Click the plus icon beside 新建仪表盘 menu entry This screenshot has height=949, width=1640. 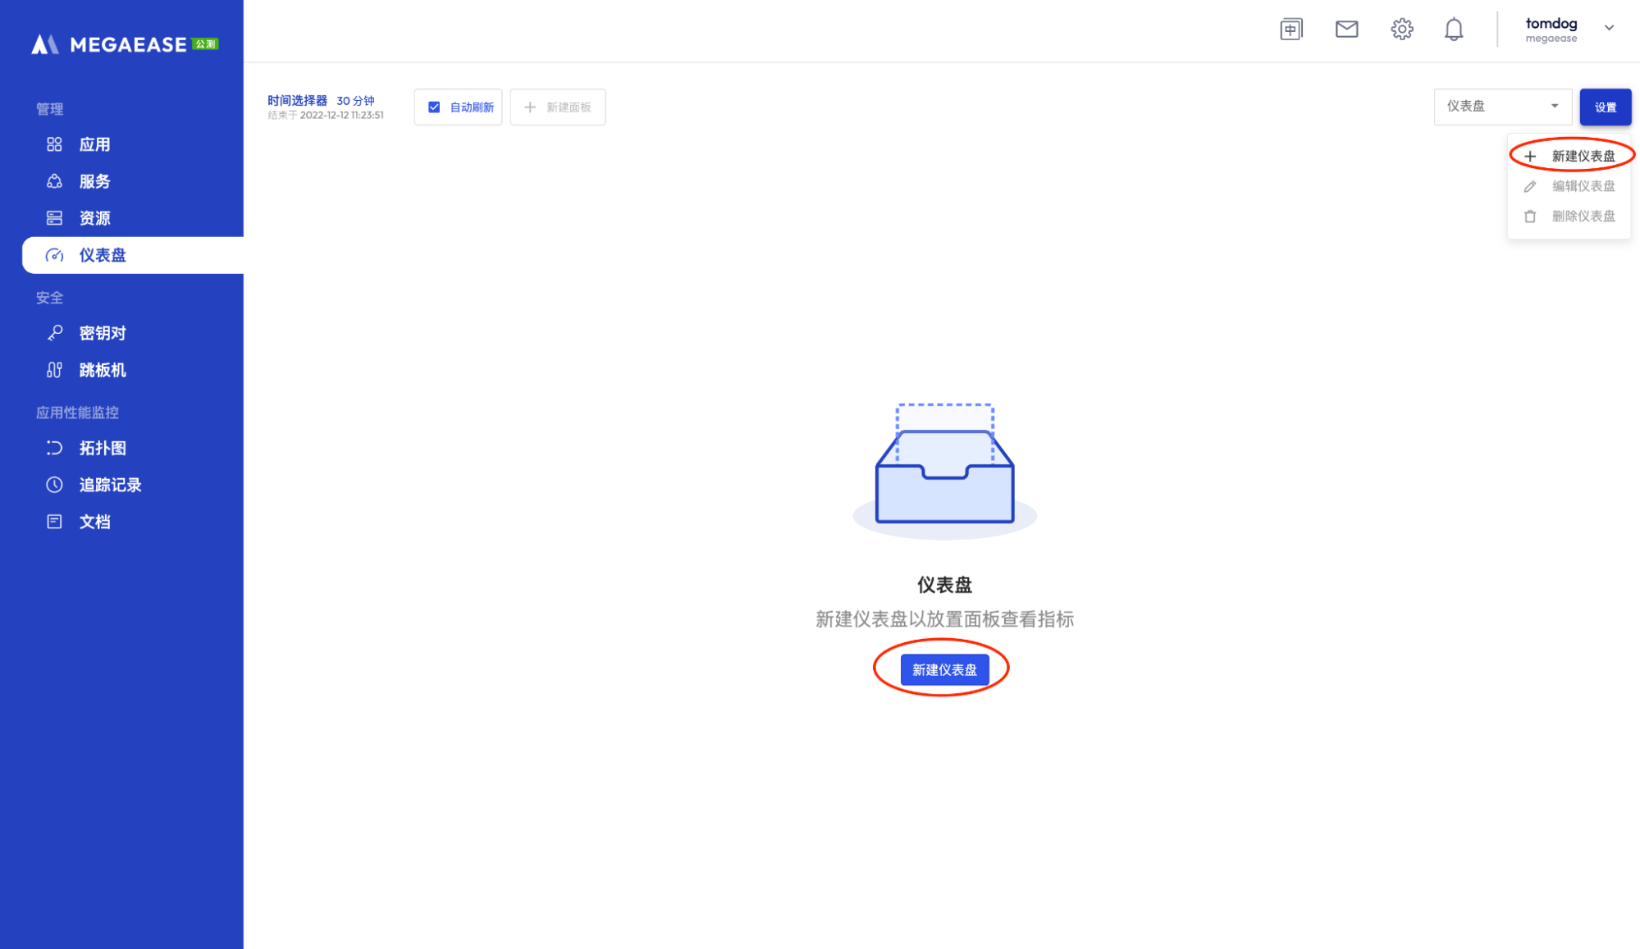[x=1530, y=156]
